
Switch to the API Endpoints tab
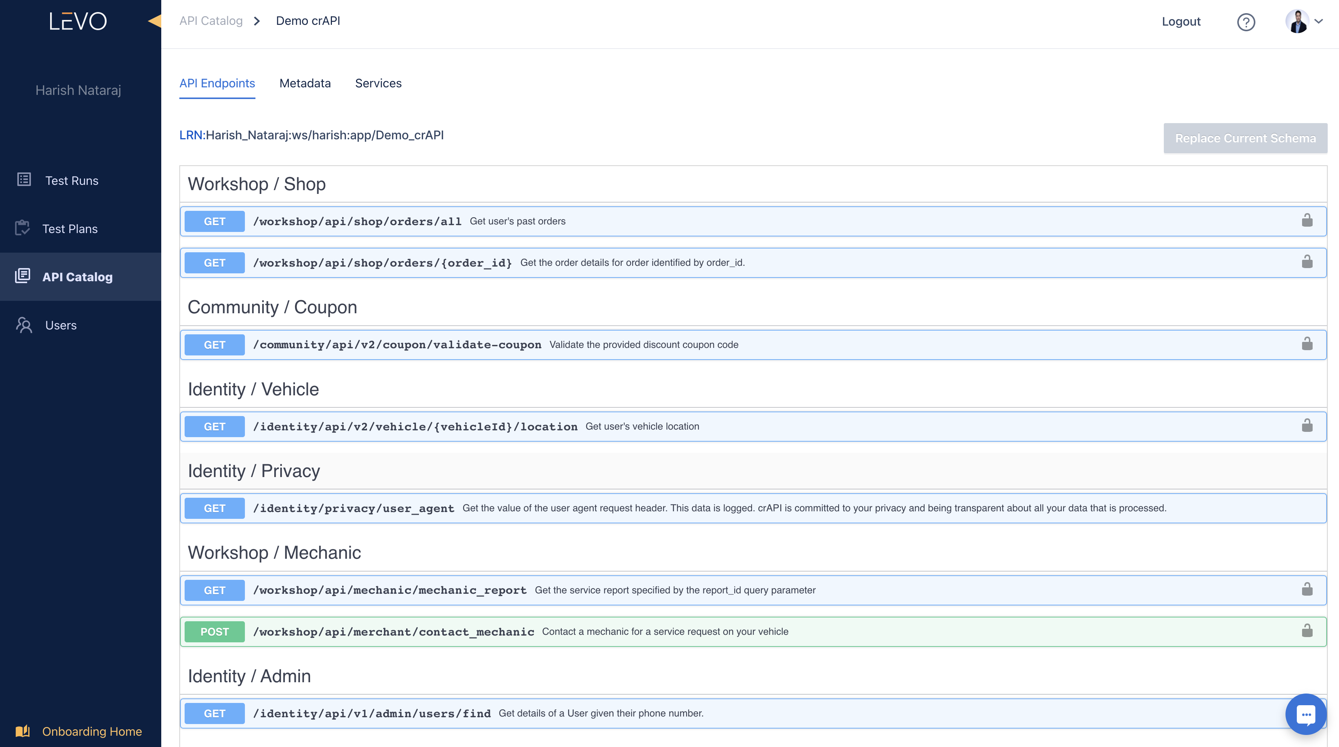click(217, 84)
